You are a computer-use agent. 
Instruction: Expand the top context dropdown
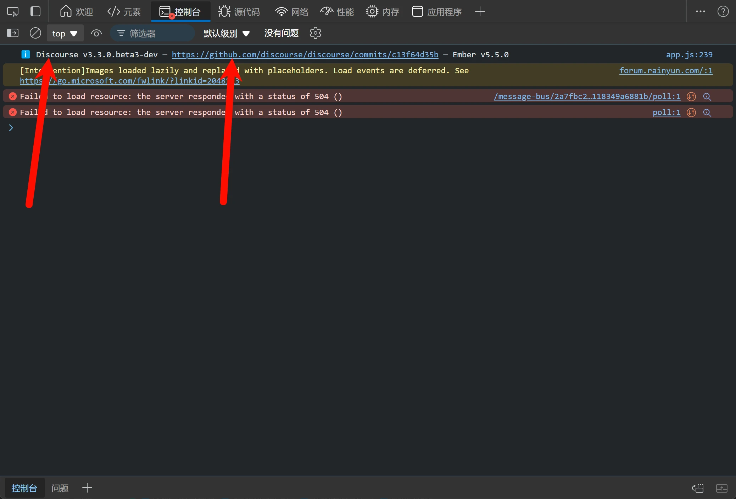[65, 33]
